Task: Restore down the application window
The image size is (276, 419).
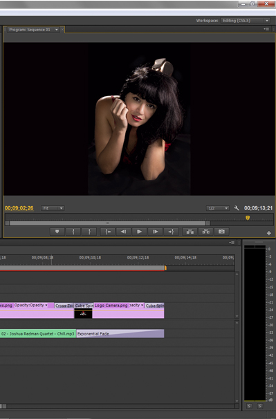Action: pos(252,3)
